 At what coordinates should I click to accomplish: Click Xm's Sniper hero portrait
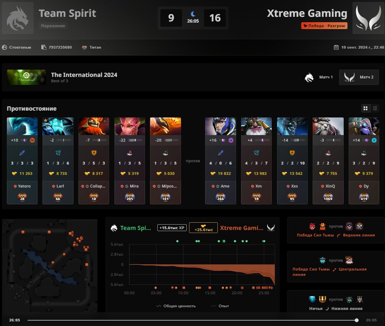256,126
